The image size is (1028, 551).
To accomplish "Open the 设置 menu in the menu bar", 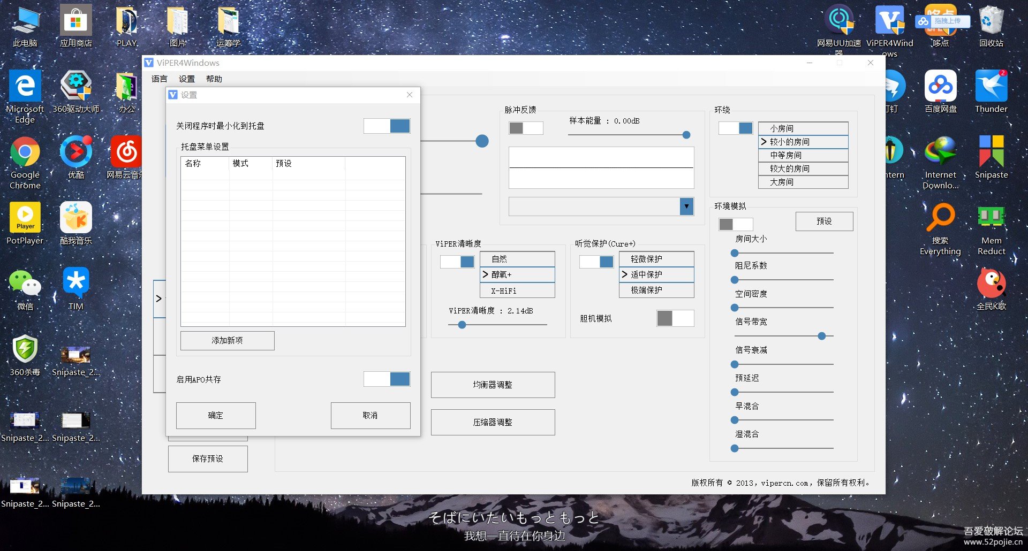I will pos(187,79).
